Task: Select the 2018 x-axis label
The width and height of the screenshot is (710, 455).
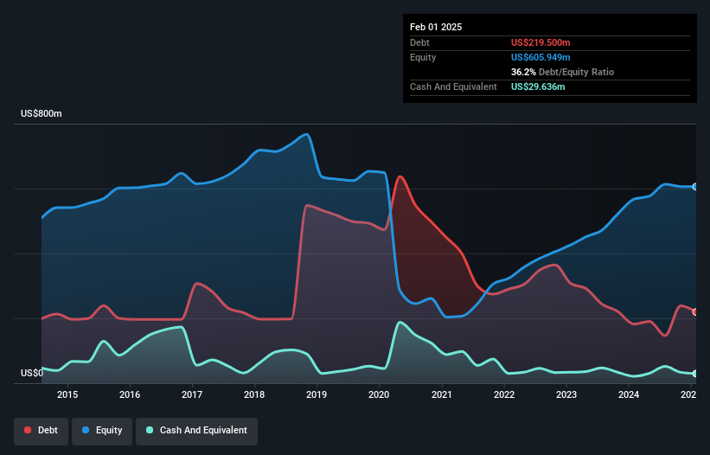Action: click(254, 394)
